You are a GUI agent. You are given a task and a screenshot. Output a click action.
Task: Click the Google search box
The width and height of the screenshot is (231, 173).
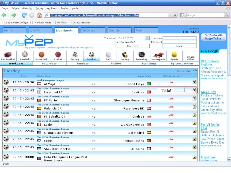pyautogui.click(x=205, y=15)
